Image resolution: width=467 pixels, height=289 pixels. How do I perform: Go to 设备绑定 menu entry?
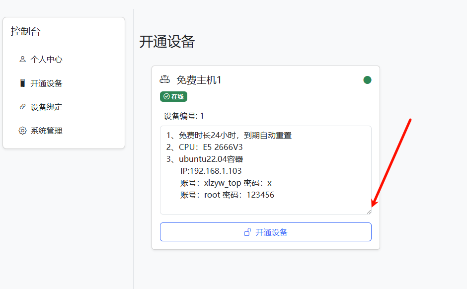click(x=46, y=107)
